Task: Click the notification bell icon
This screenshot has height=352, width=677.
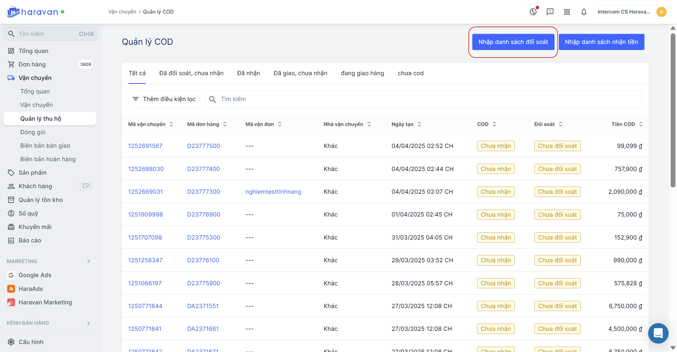Action: pyautogui.click(x=584, y=12)
